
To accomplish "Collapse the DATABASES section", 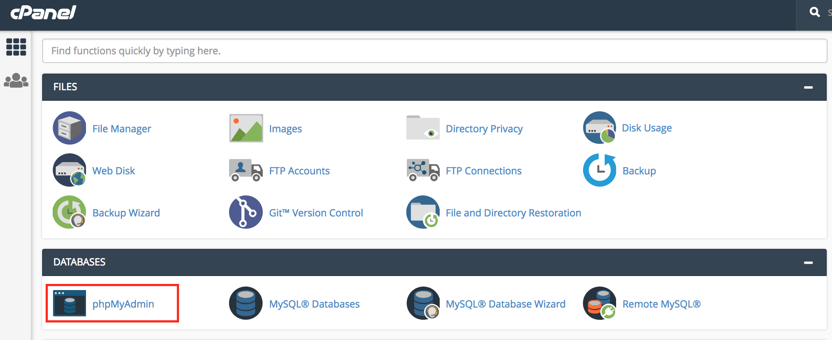I will (x=808, y=263).
